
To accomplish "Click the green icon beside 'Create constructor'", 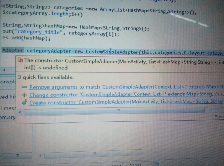I will pyautogui.click(x=24, y=102).
